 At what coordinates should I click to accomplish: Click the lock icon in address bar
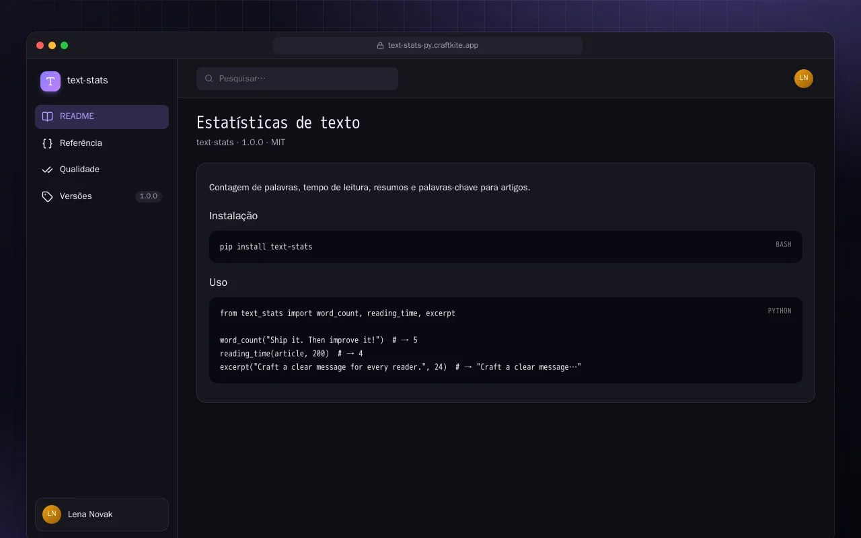[x=380, y=46]
